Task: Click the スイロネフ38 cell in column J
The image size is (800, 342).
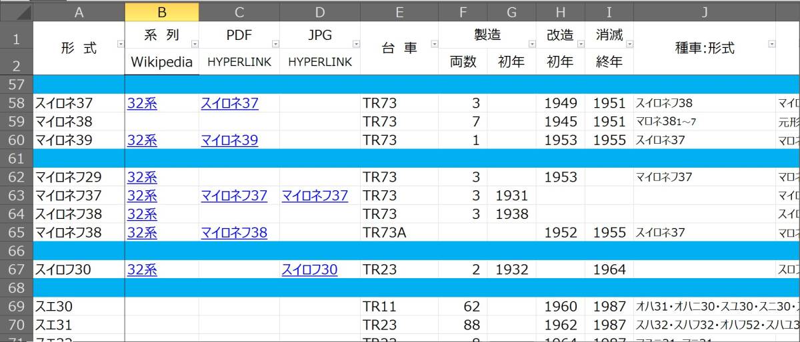Action: [705, 103]
